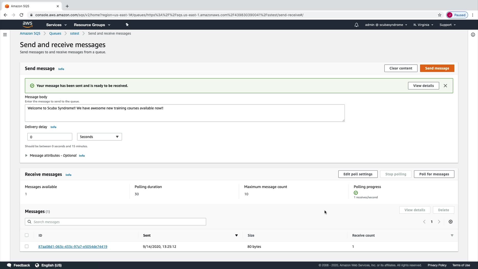Go to sstest queue breadcrumb
Screen dimensions: 478x269
[x=75, y=33]
